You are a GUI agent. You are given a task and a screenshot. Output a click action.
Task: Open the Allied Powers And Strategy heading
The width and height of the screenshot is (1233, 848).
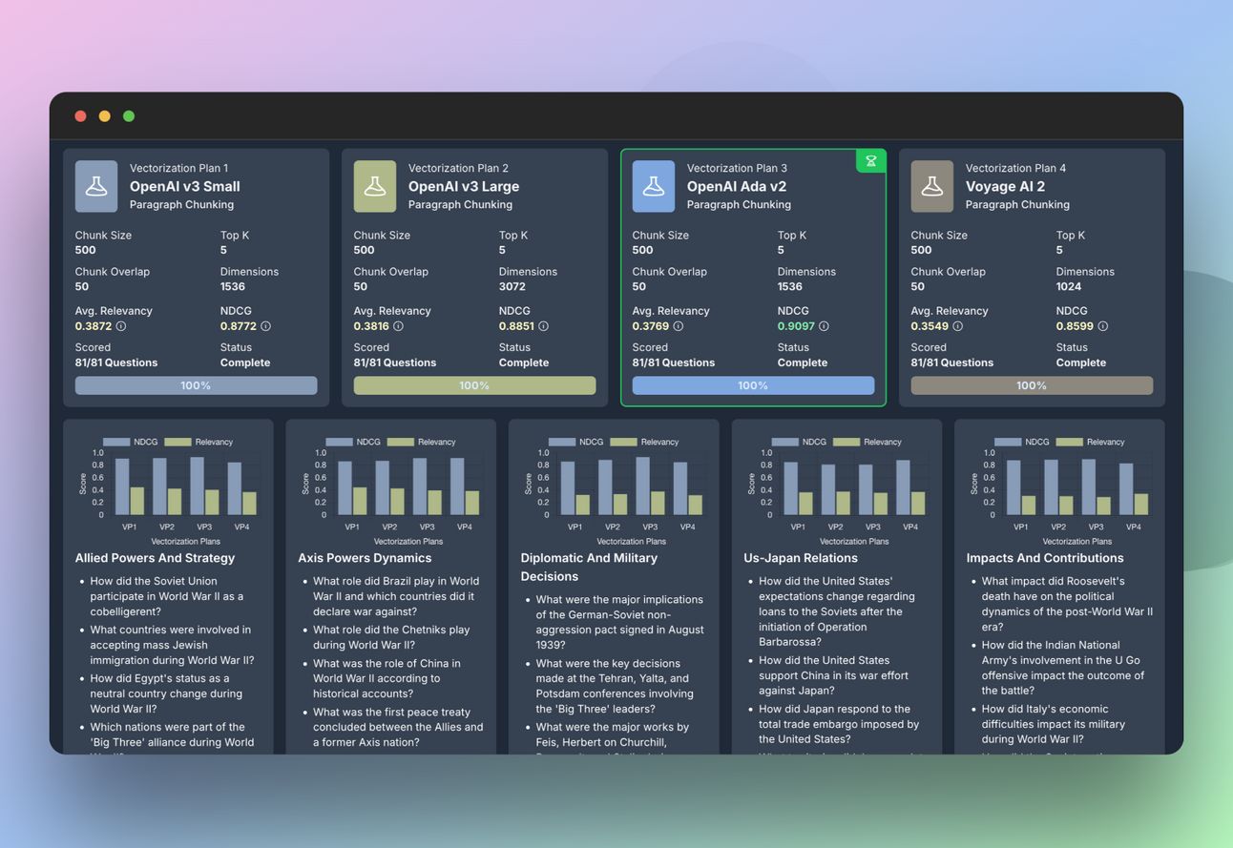[155, 558]
